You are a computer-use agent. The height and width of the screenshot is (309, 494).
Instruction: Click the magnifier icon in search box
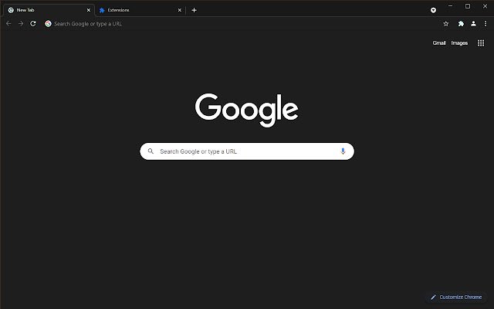click(151, 151)
